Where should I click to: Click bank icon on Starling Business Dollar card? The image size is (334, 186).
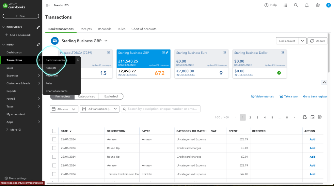click(x=283, y=52)
